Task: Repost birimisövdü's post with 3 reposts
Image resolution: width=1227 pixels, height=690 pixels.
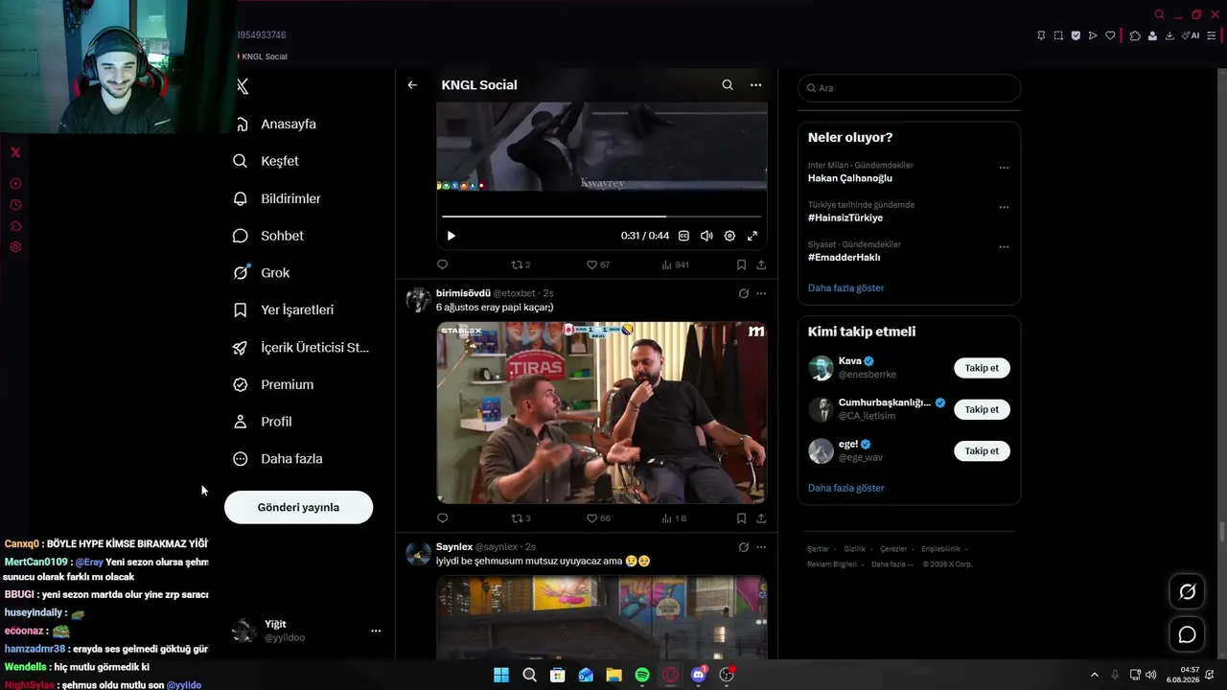Action: pyautogui.click(x=521, y=518)
